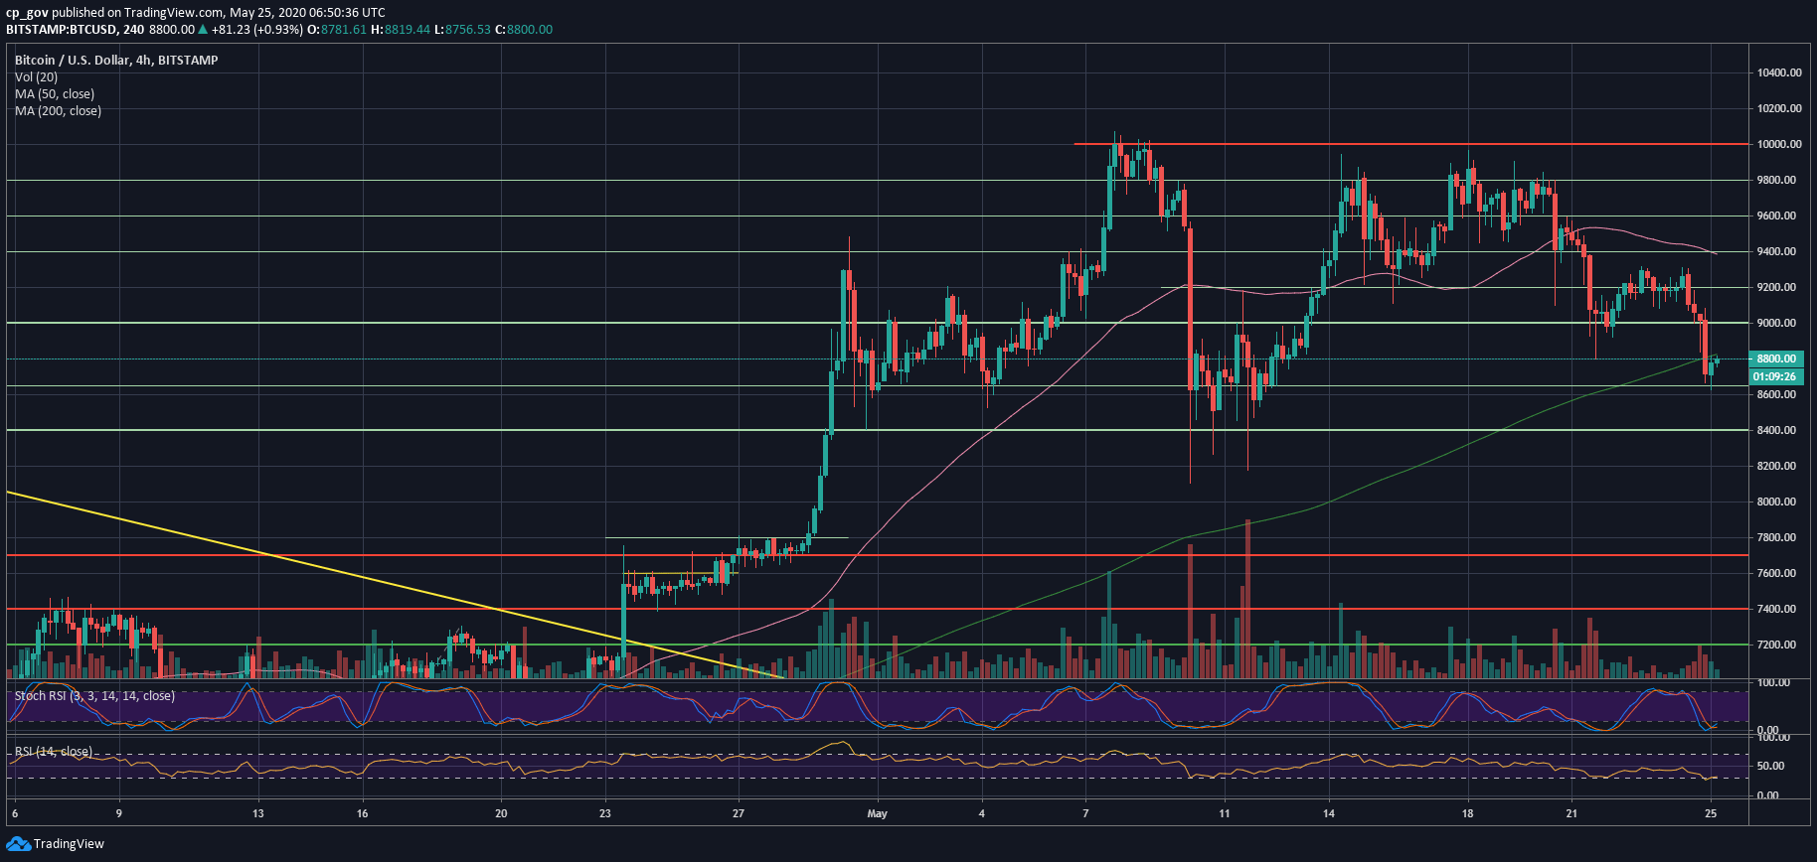1817x862 pixels.
Task: Click the TradingView cloud logo icon
Action: click(18, 844)
